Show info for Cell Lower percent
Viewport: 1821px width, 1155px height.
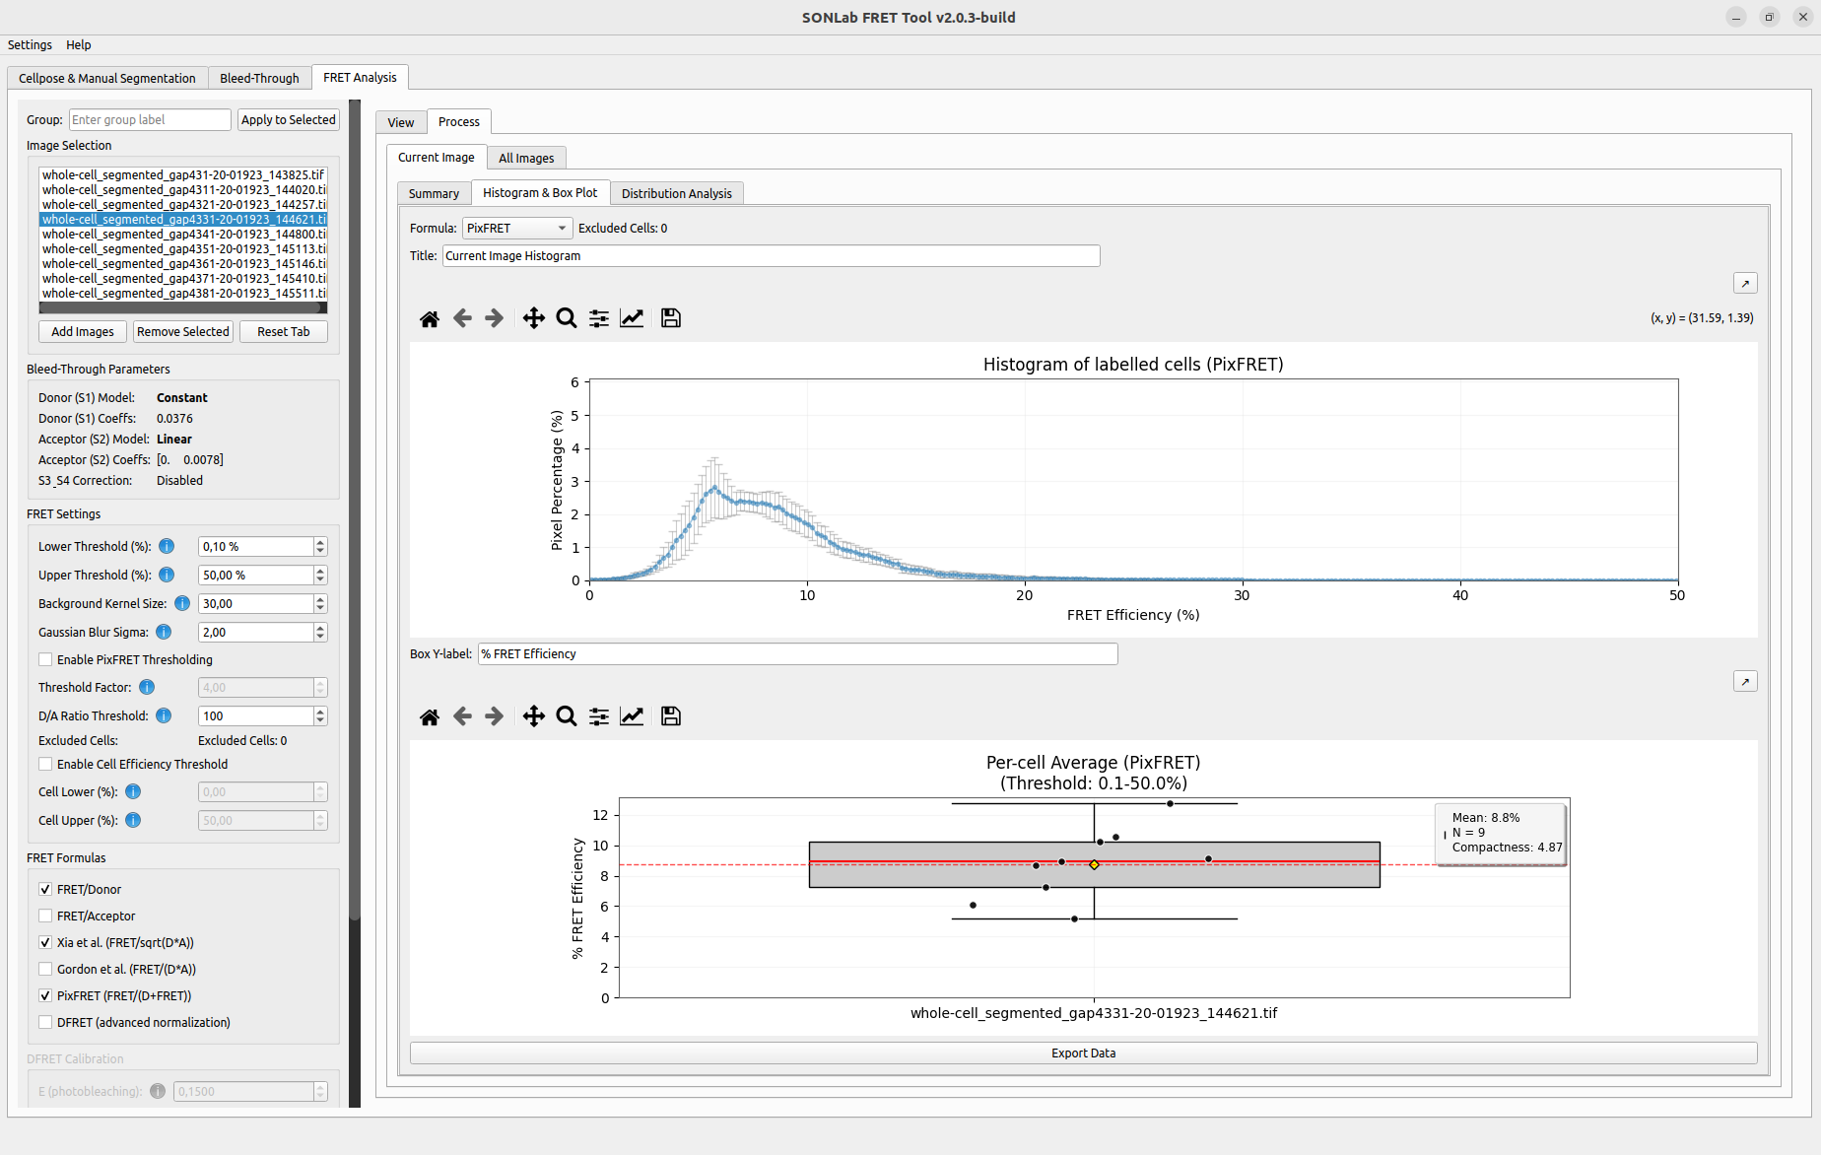pos(133,791)
